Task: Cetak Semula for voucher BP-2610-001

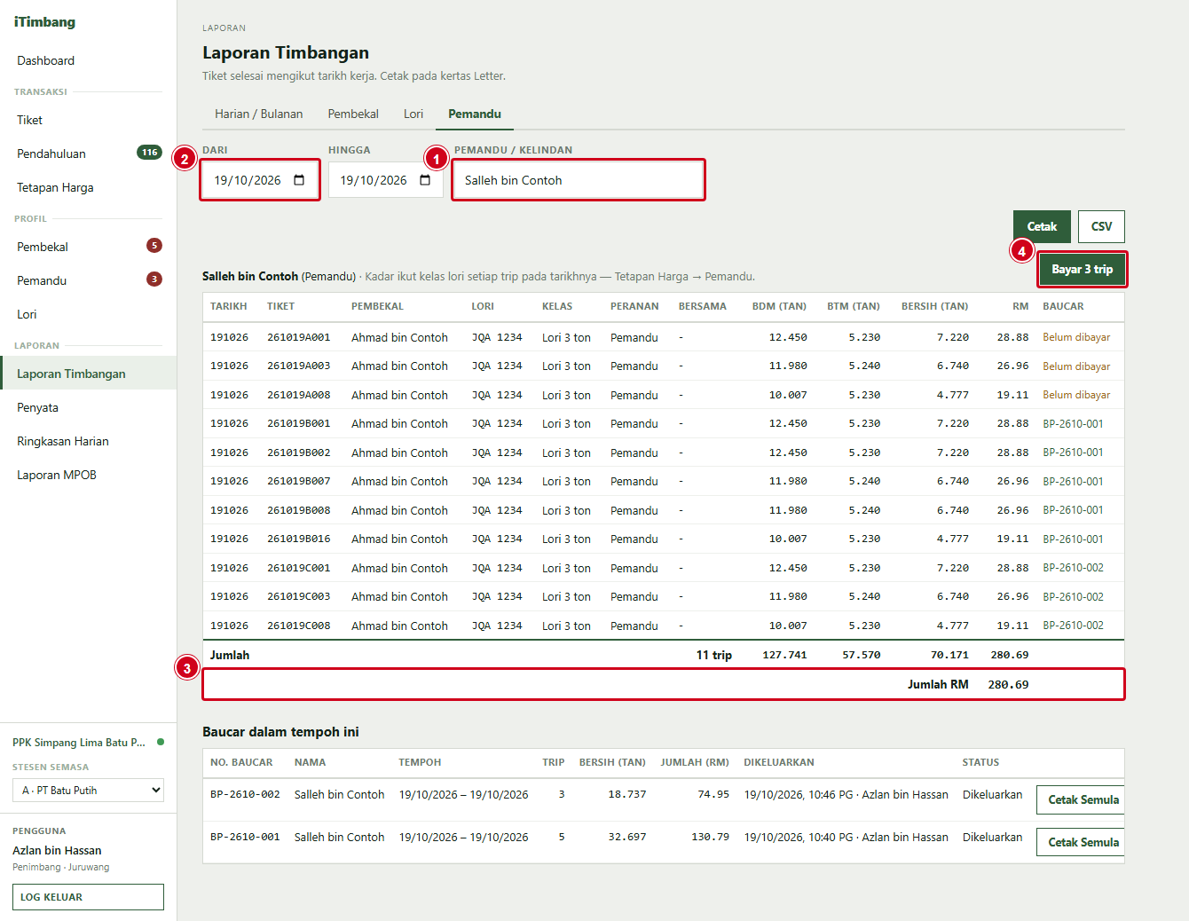Action: [x=1081, y=842]
